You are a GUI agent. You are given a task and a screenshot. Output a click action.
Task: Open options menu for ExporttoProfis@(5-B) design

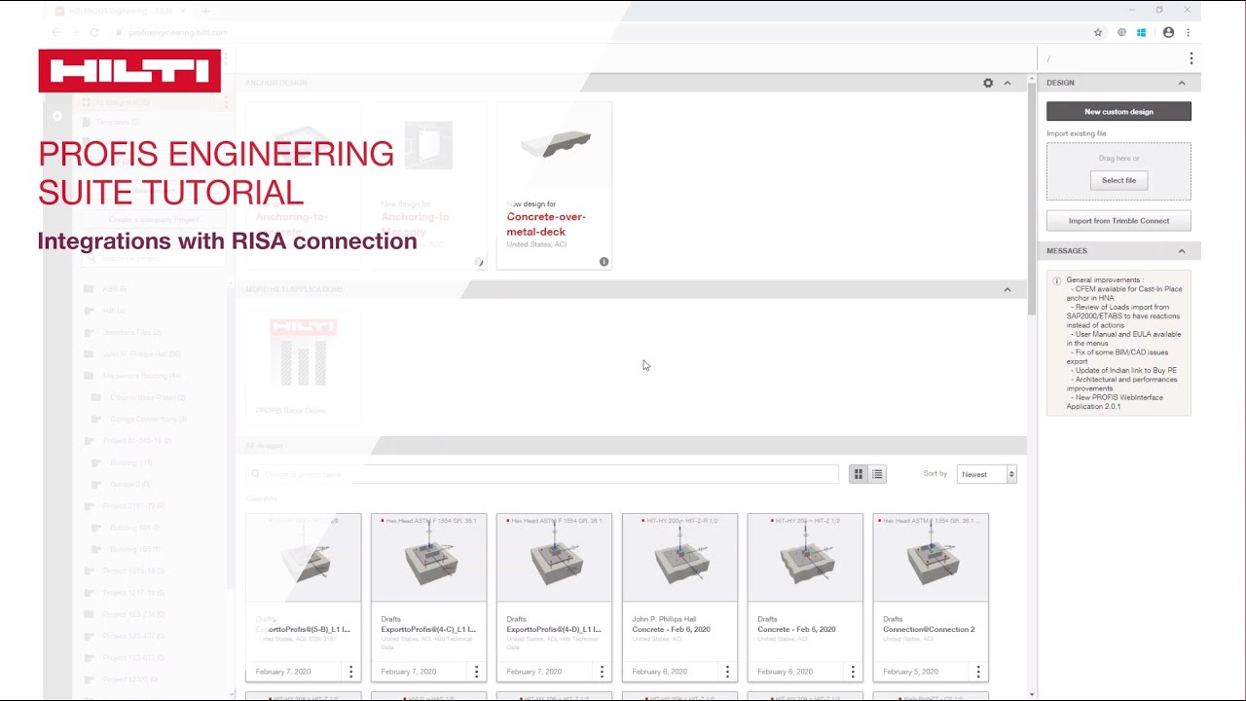point(351,672)
